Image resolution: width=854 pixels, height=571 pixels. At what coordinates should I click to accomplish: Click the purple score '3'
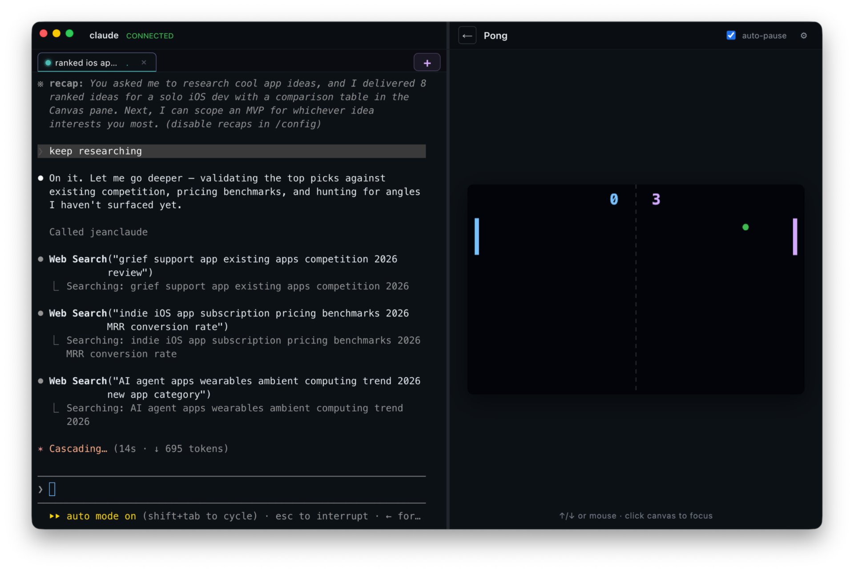pos(656,199)
